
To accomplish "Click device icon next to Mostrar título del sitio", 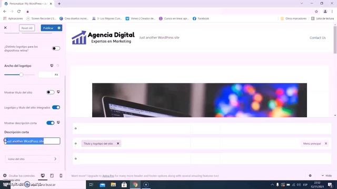I will click(x=58, y=92).
